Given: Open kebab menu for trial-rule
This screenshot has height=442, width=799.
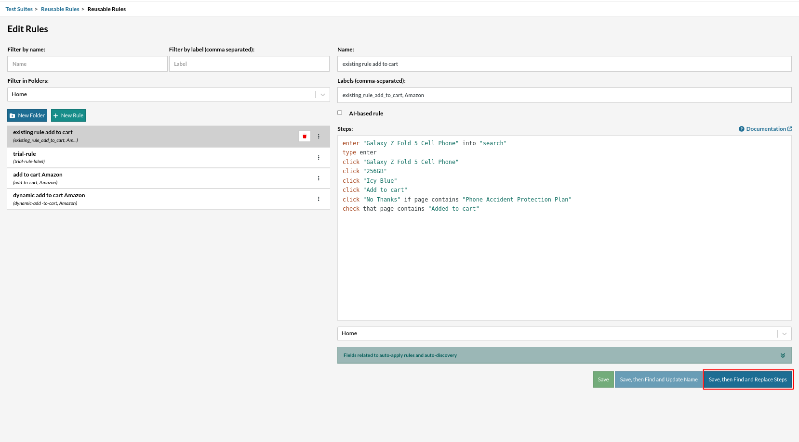Looking at the screenshot, I should (x=319, y=157).
